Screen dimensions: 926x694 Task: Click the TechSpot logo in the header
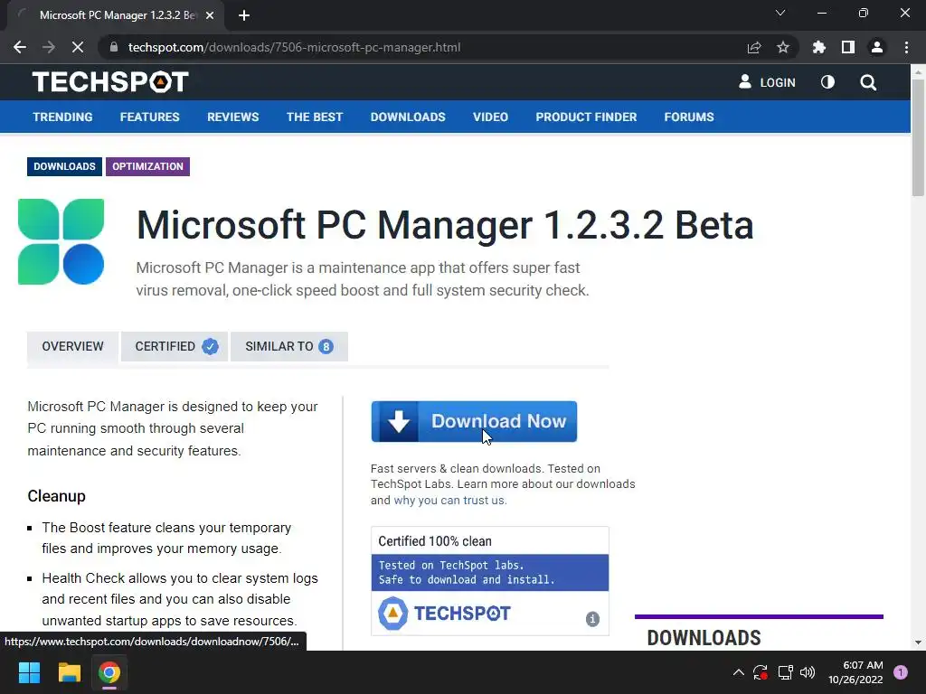point(110,82)
